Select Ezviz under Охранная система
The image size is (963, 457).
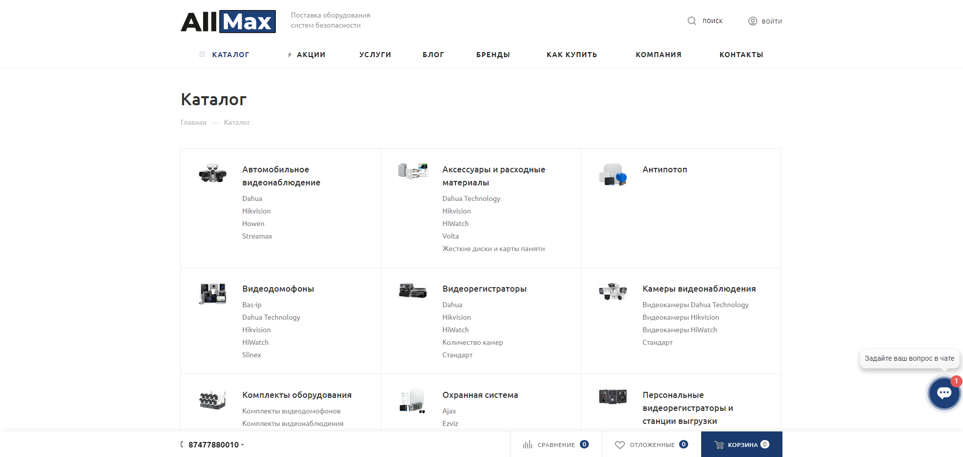coord(450,423)
